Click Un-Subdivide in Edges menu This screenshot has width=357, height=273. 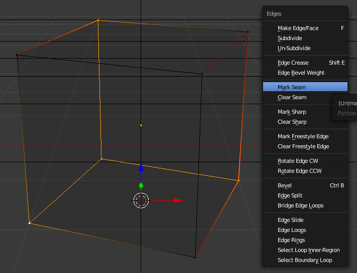(305, 48)
